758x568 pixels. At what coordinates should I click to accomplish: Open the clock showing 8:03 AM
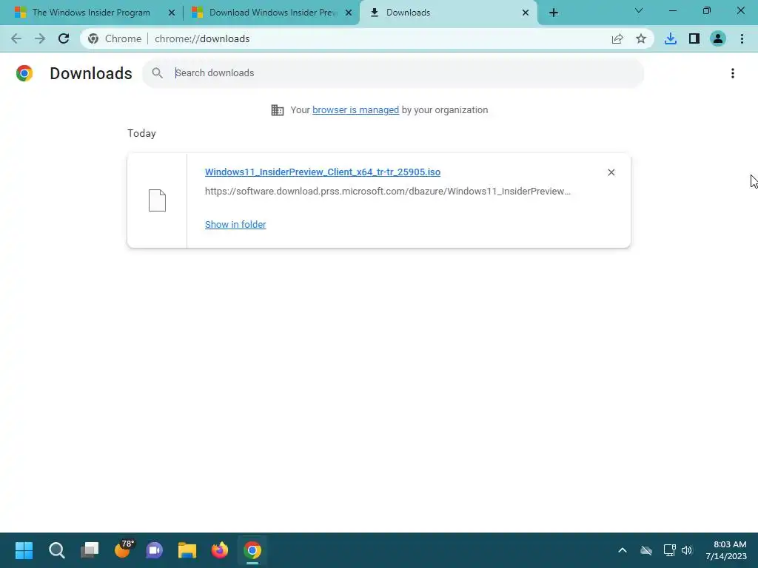pyautogui.click(x=726, y=550)
